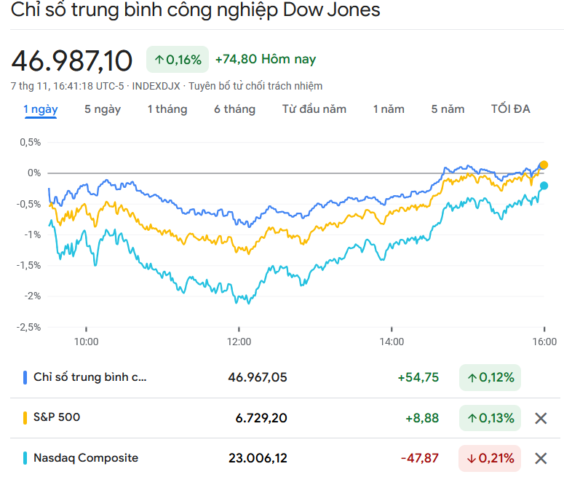This screenshot has height=477, width=564.
Task: Click the yellow endpoint dot on chart
Action: [x=544, y=165]
